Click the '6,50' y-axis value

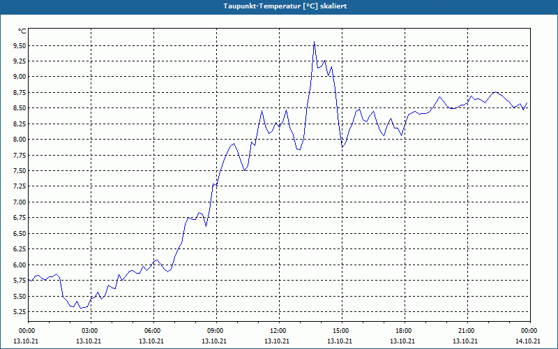pos(20,233)
